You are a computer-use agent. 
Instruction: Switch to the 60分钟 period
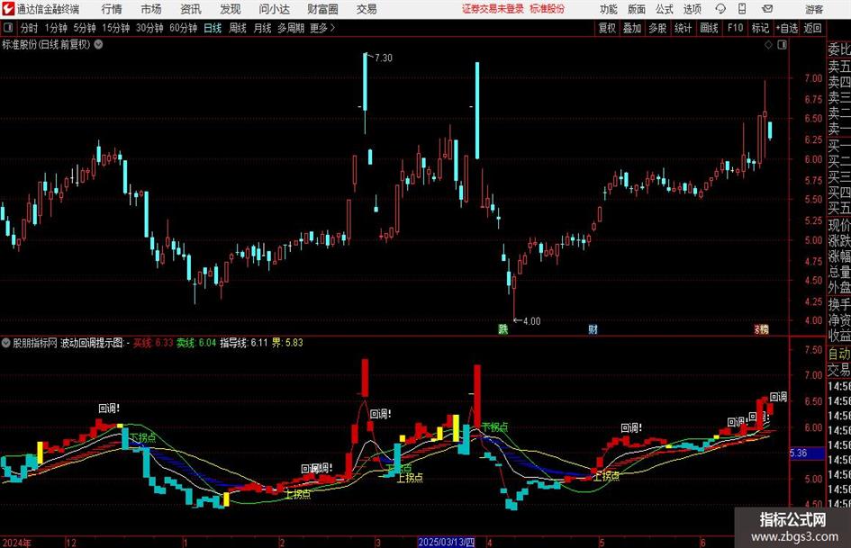tap(183, 28)
